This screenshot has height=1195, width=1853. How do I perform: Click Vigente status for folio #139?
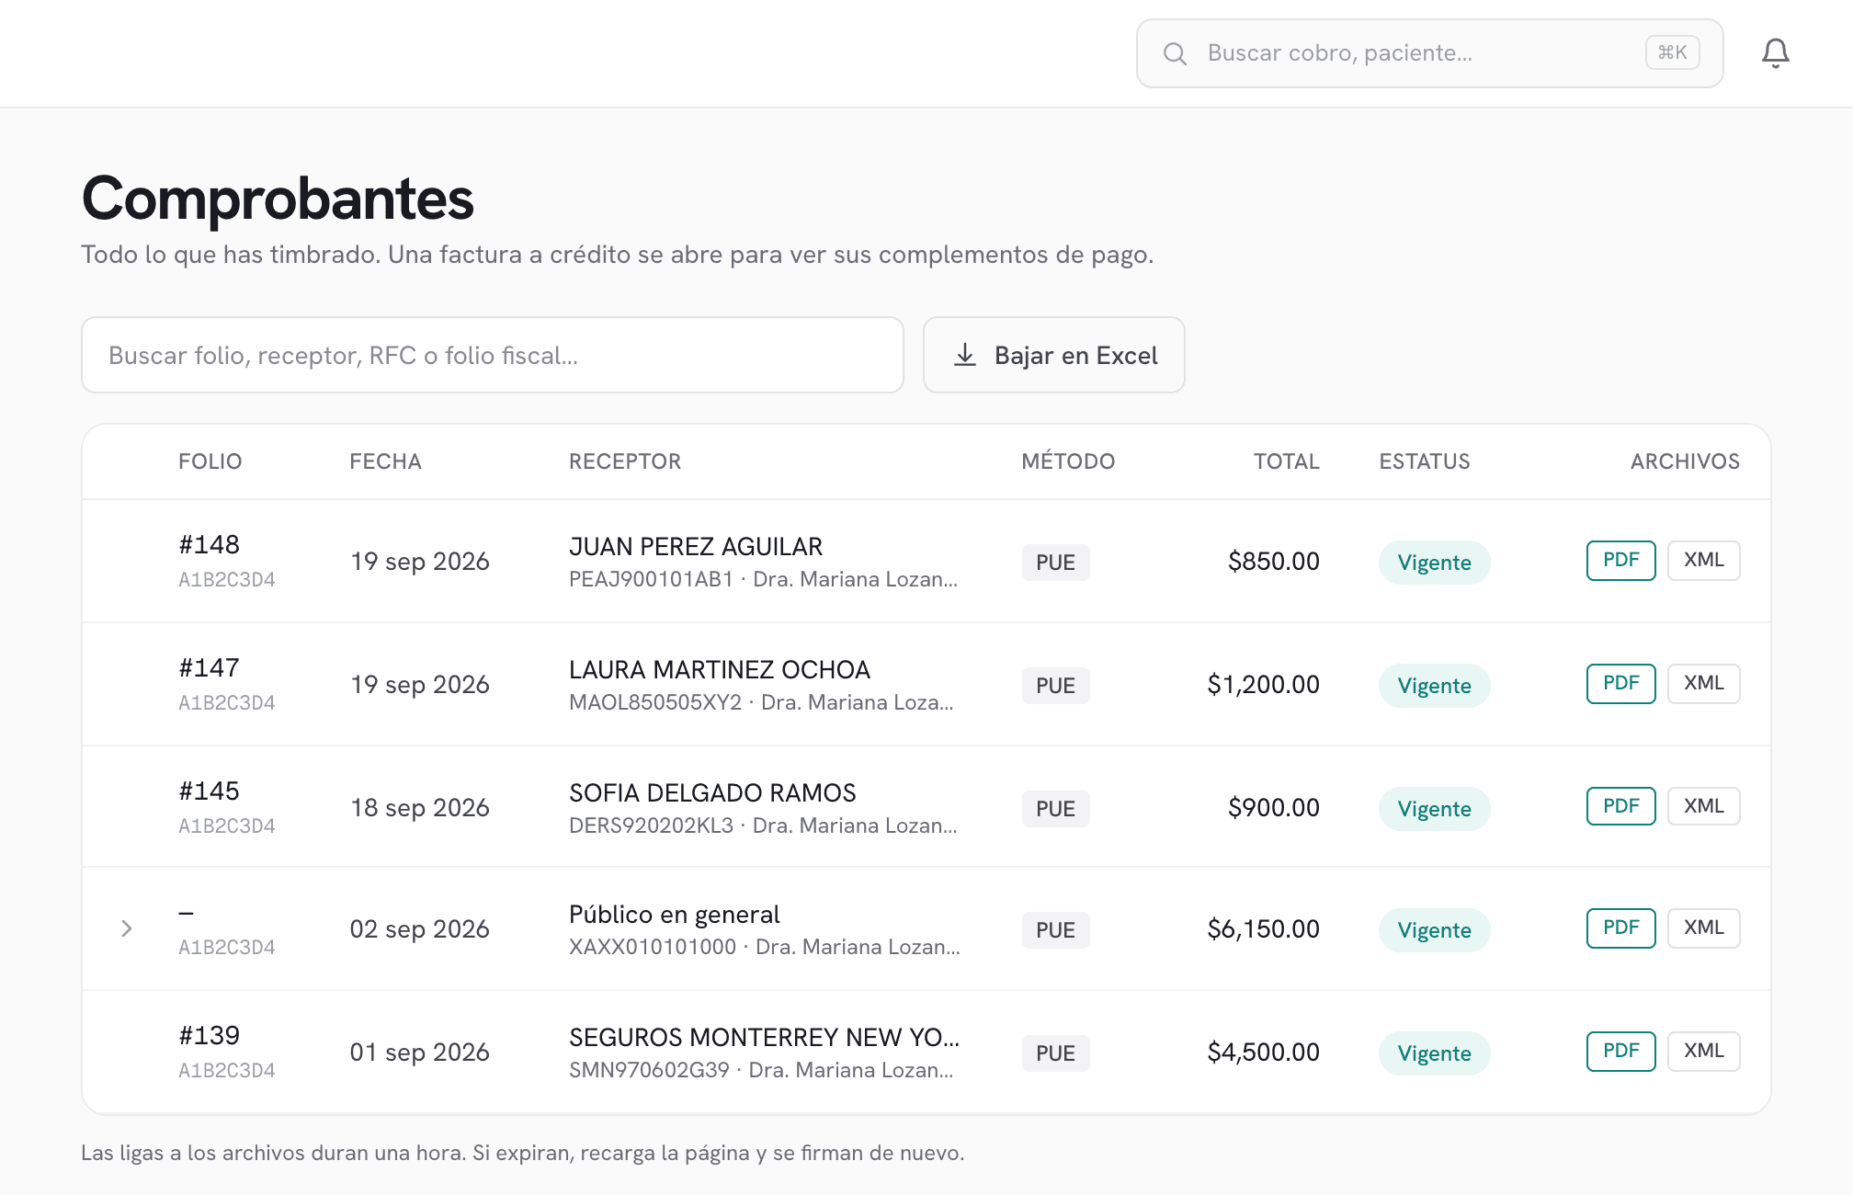[1434, 1053]
